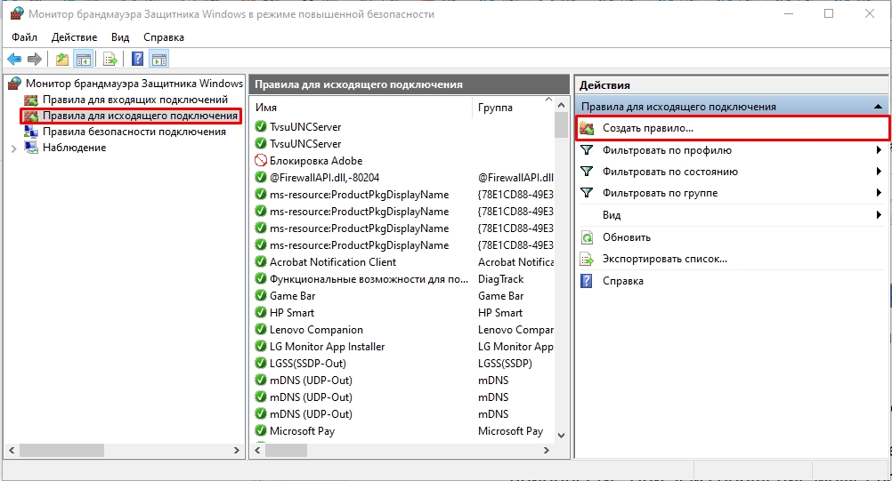Click the Export list icon in the toolbar

[x=110, y=60]
